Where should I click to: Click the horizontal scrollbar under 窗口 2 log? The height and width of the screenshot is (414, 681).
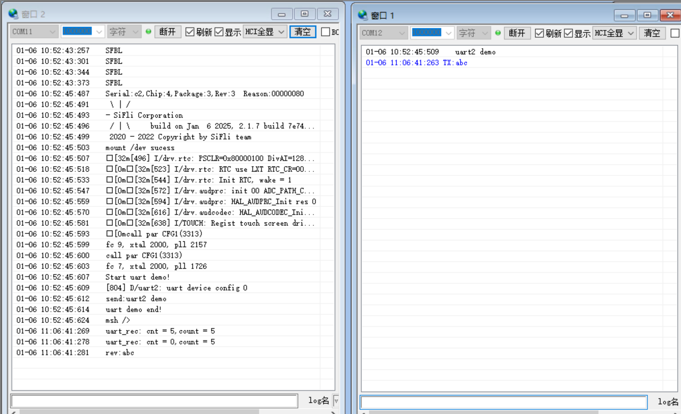pyautogui.click(x=139, y=411)
